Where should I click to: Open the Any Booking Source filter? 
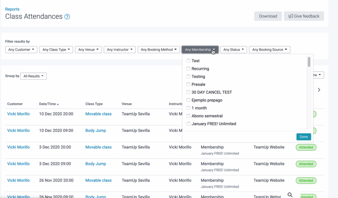269,50
